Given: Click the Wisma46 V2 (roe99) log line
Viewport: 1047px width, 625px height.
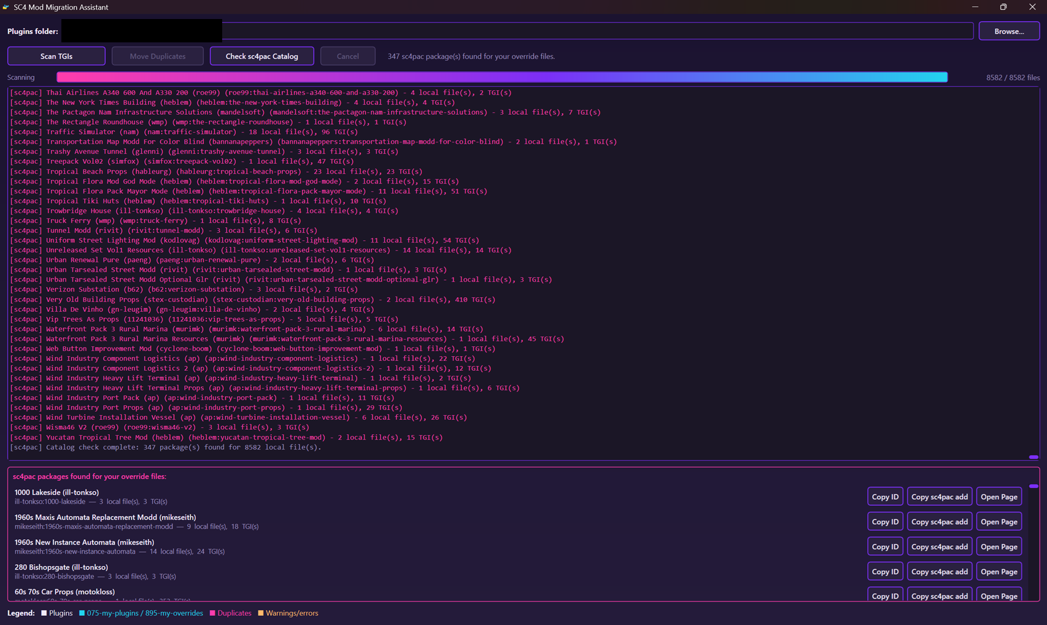Looking at the screenshot, I should [160, 427].
